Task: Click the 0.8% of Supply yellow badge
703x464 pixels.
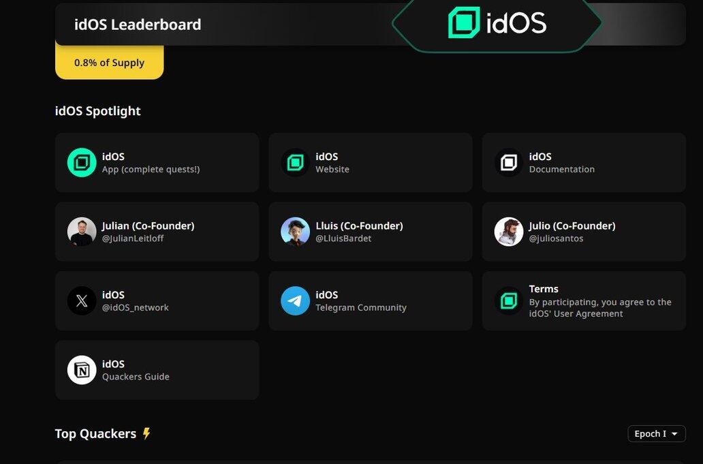Action: [x=110, y=62]
